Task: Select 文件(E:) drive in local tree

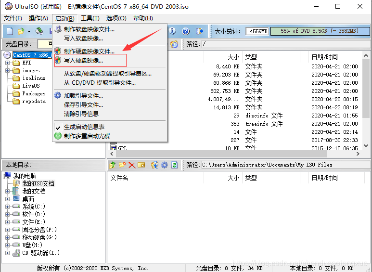Action: click(34, 222)
